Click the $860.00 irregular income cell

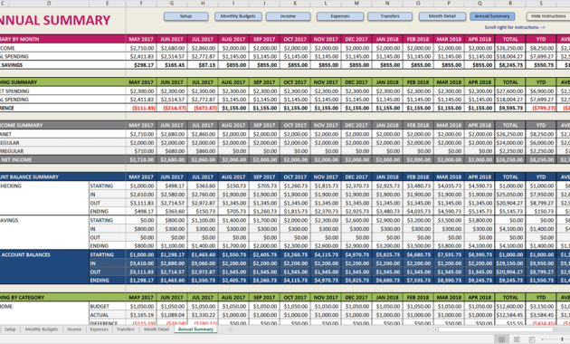click(203, 151)
